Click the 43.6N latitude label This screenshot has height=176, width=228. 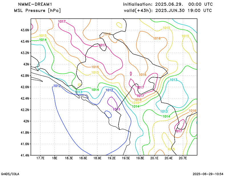[25, 30]
